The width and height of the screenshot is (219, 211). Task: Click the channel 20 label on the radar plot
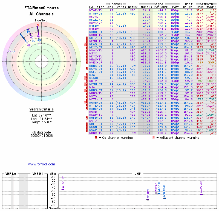tap(10, 51)
